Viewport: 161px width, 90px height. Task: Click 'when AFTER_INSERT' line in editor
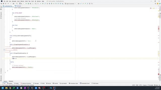coord(17,13)
